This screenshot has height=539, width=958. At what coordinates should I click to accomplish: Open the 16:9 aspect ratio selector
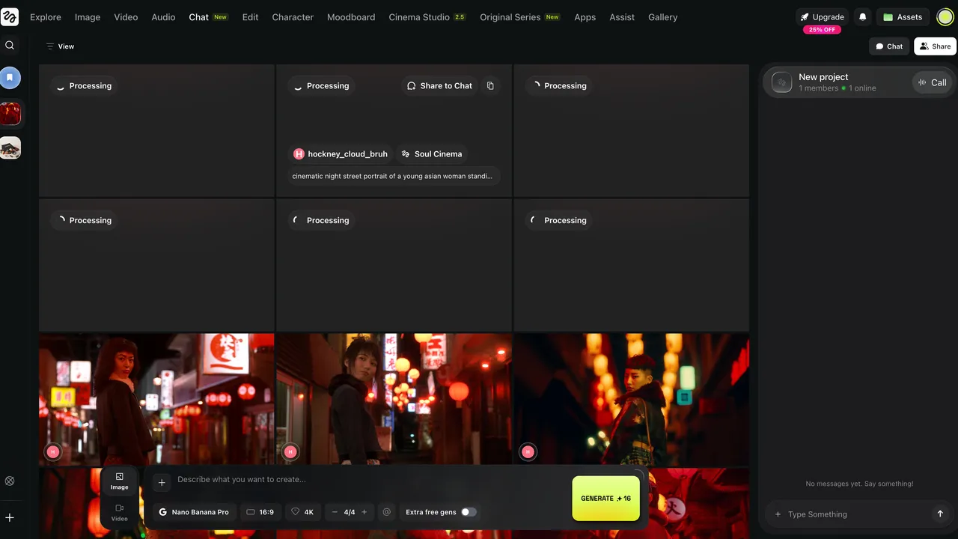260,512
